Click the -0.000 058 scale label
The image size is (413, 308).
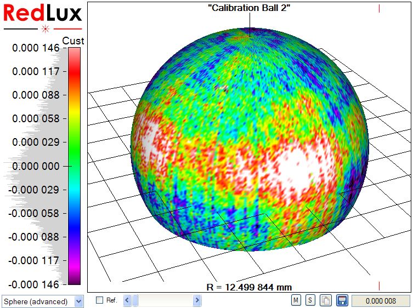pyautogui.click(x=33, y=213)
